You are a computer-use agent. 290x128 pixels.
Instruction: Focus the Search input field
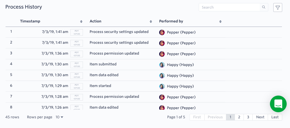229,7
